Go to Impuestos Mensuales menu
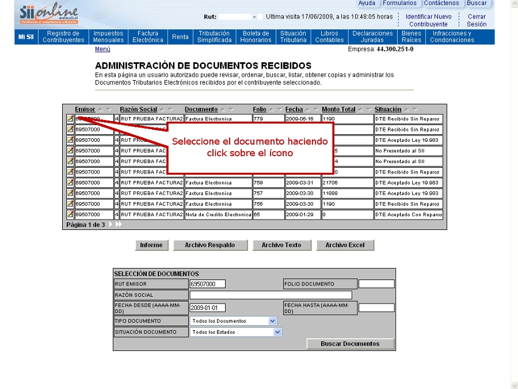Screen dimensions: 518x389 [x=108, y=37]
